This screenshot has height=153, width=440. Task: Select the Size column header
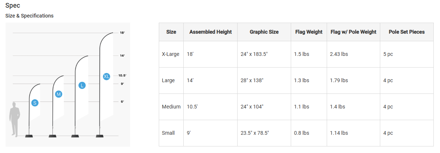171,32
